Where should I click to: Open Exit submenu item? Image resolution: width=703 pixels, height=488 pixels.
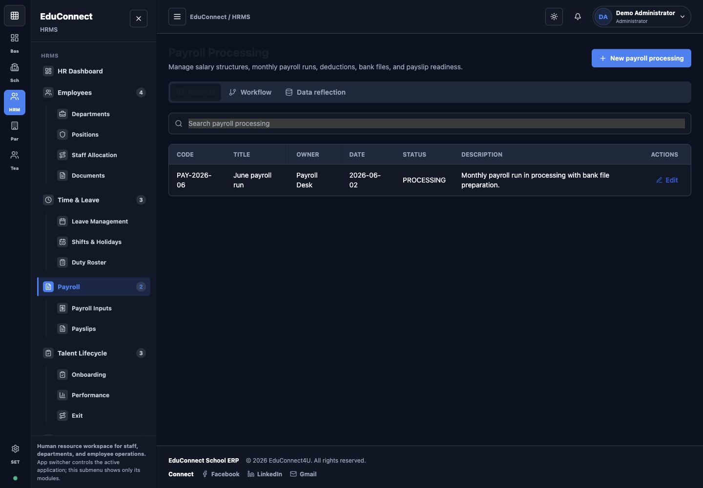tap(101, 416)
